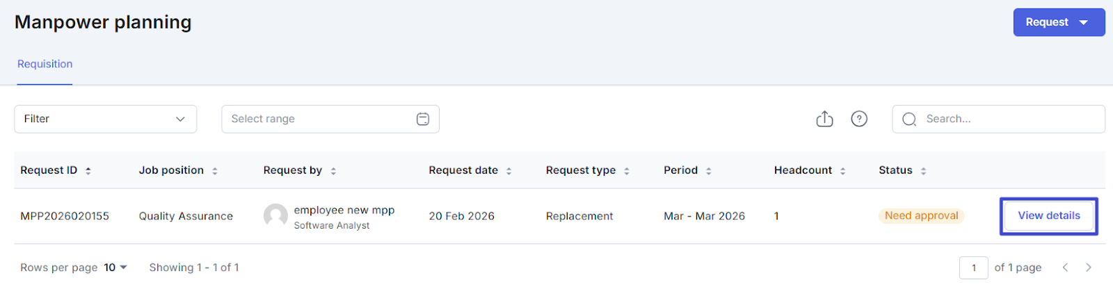Sort by Request ID column arrows
Viewport: 1113px width, 305px height.
[x=88, y=171]
